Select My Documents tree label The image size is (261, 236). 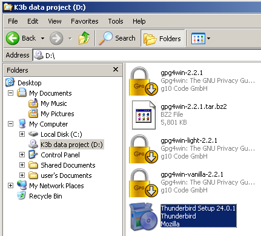pos(50,93)
